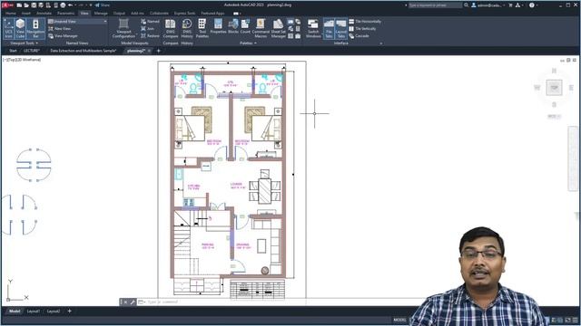This screenshot has width=581, height=326.
Task: Click the New file quick access icon
Action: [x=19, y=5]
